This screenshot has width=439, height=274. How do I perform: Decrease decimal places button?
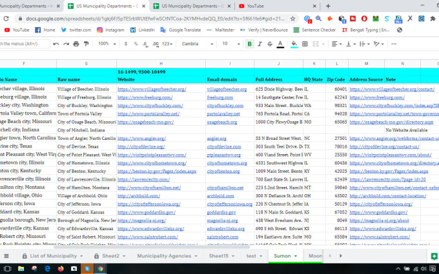tap(145, 44)
